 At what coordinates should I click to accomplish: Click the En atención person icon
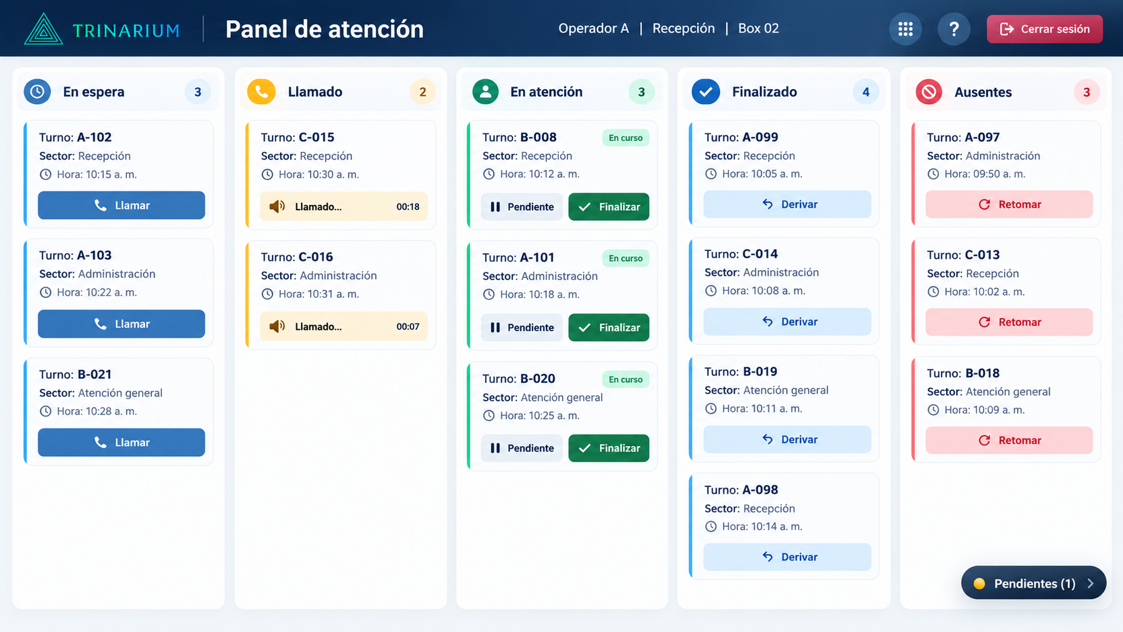pos(485,91)
